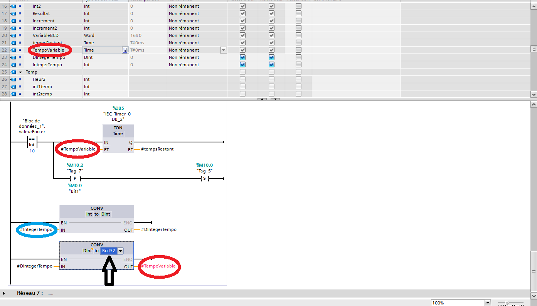Click the tag icon in the Increment row
Viewport: 537px width, 306px height.
tap(13, 21)
